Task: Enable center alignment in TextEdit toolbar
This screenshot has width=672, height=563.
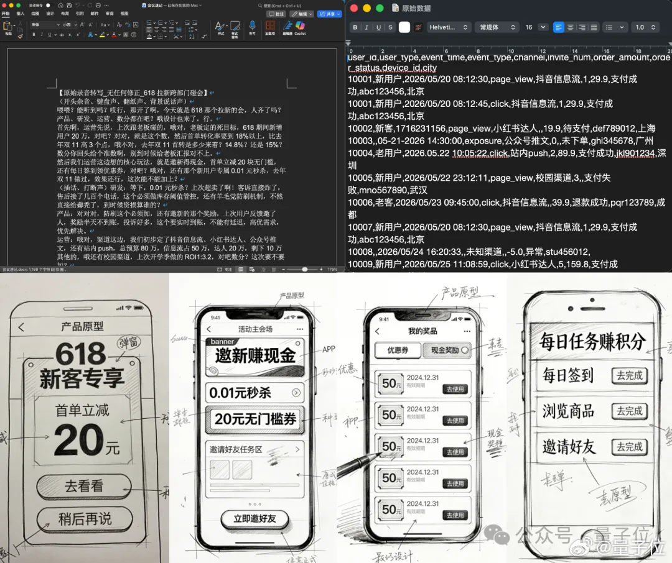Action: 571,27
